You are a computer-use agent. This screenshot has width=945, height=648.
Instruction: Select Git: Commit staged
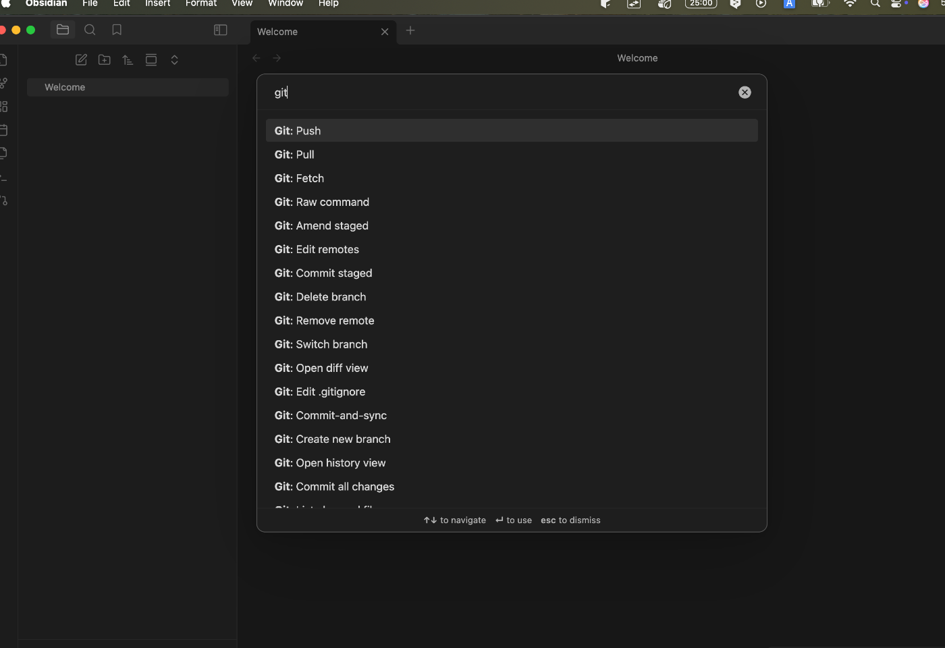click(x=512, y=273)
